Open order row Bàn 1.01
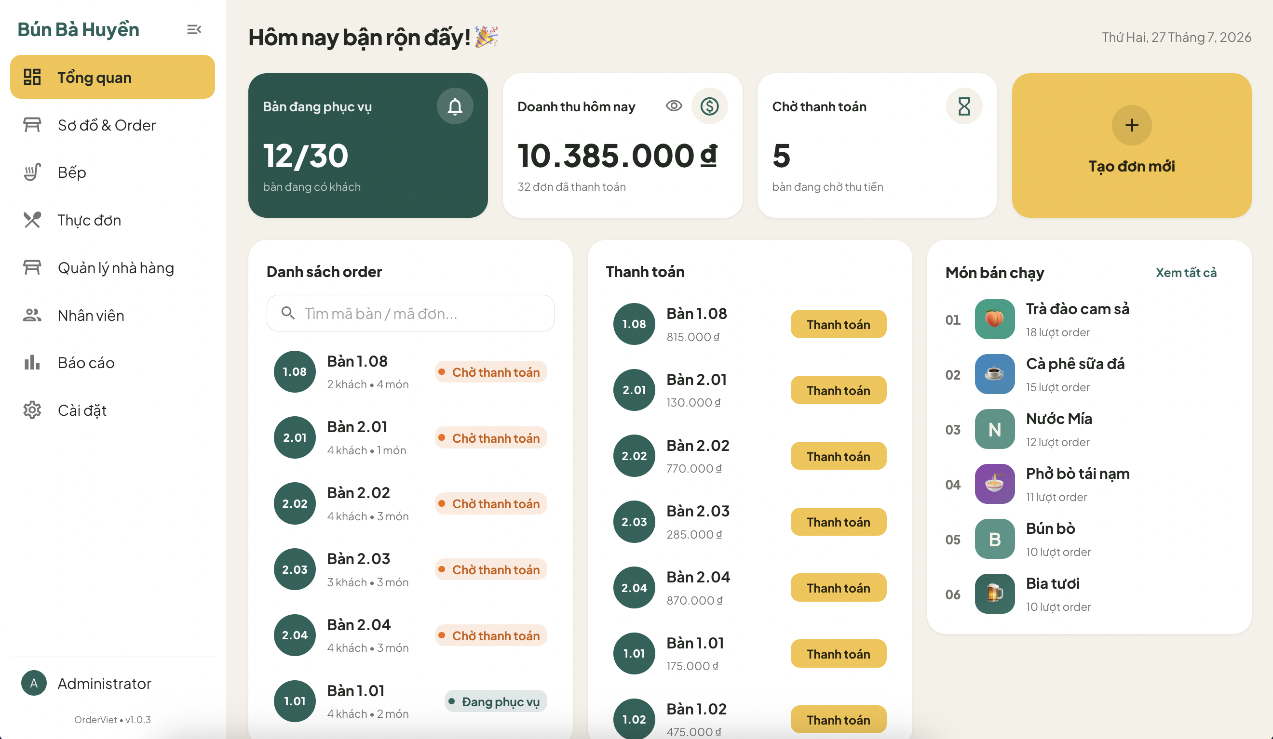1273x739 pixels. click(411, 701)
